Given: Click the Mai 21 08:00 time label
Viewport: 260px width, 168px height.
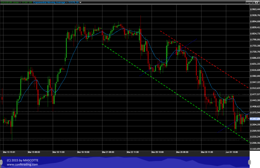Looking at the screenshot, I should click(108, 152).
